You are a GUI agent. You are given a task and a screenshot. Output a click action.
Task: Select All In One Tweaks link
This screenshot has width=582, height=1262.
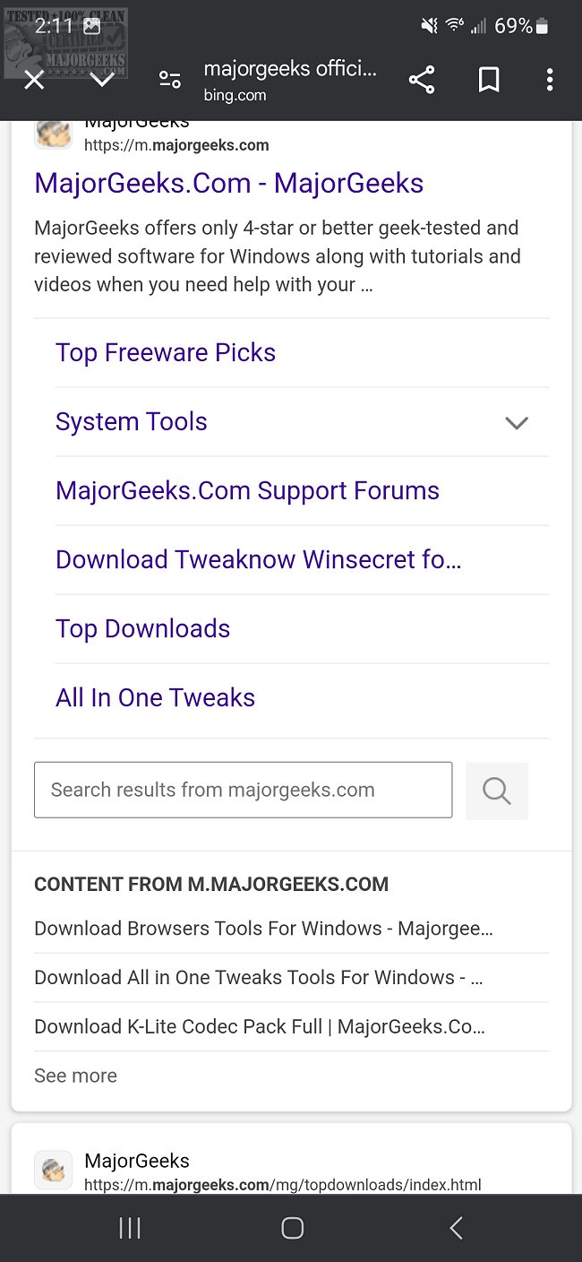155,698
